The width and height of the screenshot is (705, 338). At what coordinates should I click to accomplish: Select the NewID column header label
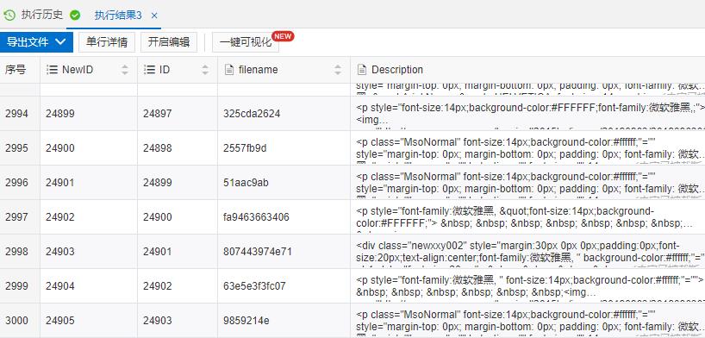tap(78, 70)
